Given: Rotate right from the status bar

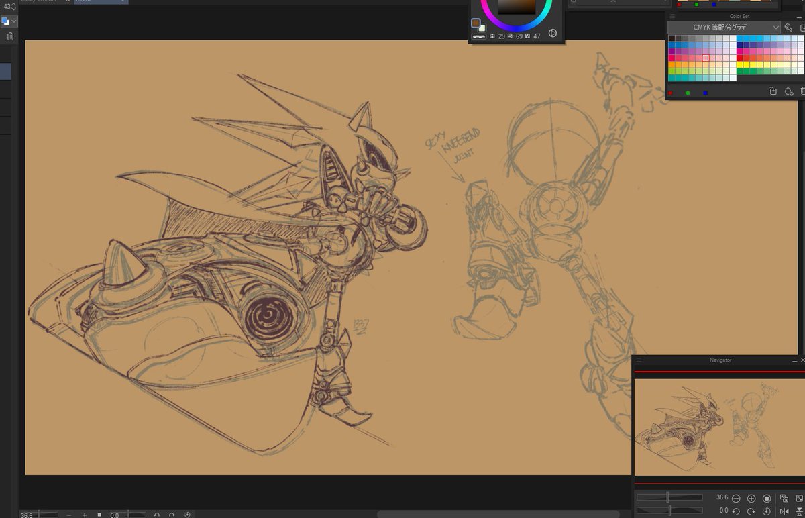Looking at the screenshot, I should tap(172, 515).
